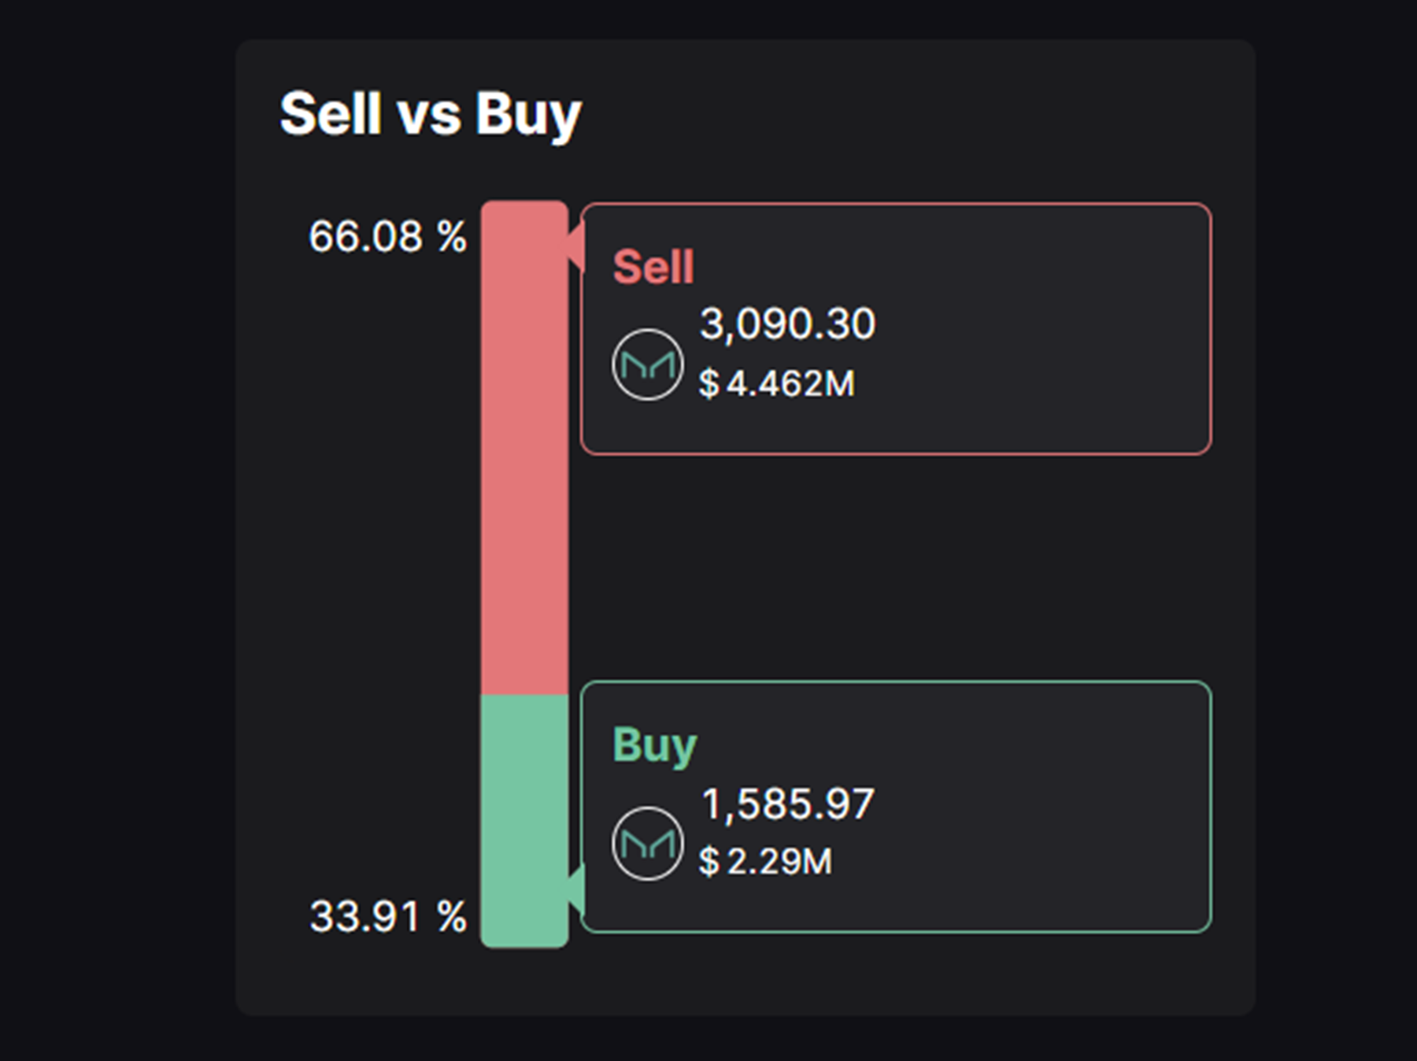Click the Maker icon in Sell card
Viewport: 1417px width, 1061px height.
[x=647, y=365]
